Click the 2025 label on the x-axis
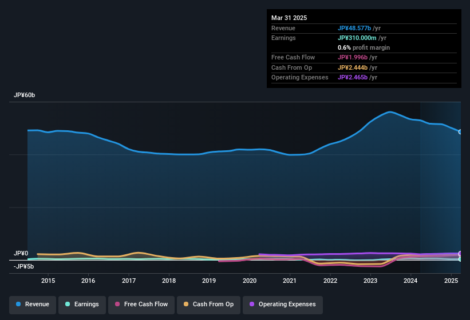The width and height of the screenshot is (470, 320). 451,281
